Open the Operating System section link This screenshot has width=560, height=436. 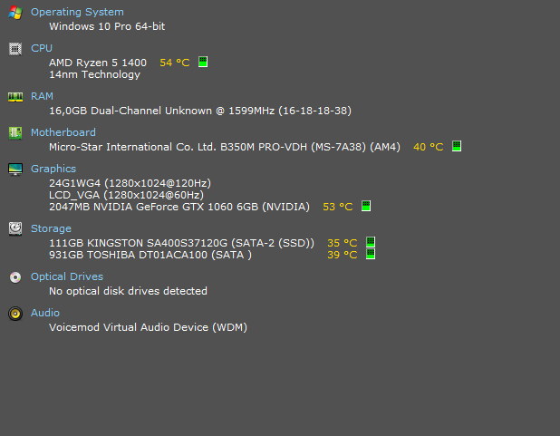[x=77, y=12]
